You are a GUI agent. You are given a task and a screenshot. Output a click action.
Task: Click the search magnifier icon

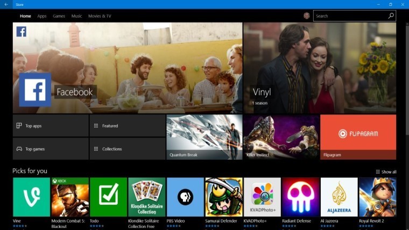(x=391, y=16)
